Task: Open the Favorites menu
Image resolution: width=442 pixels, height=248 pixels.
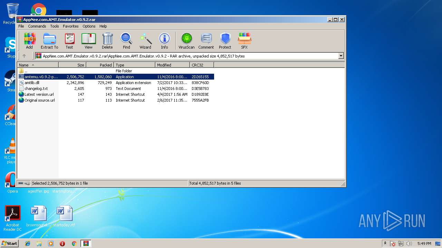Action: click(x=70, y=26)
